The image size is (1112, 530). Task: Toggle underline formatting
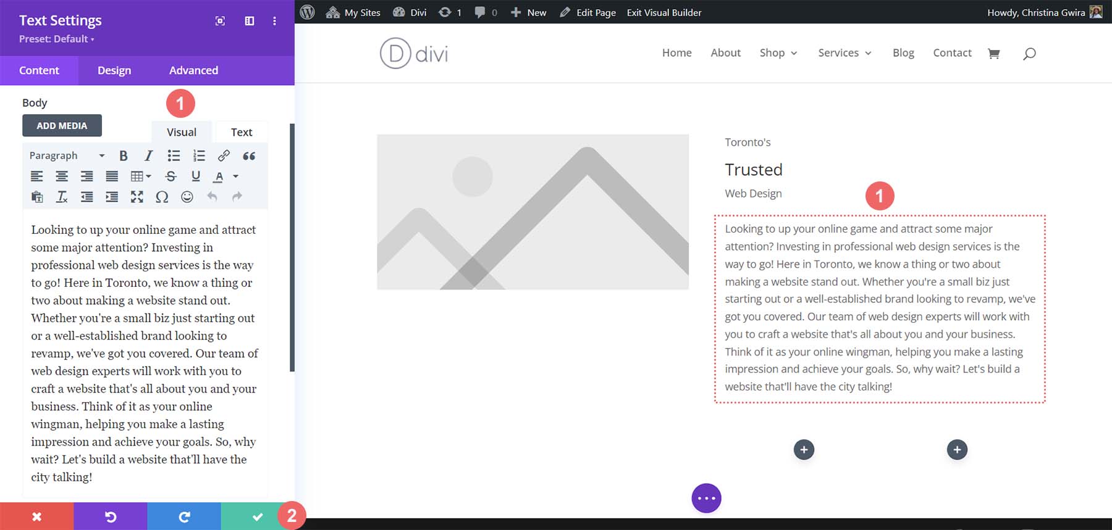196,176
